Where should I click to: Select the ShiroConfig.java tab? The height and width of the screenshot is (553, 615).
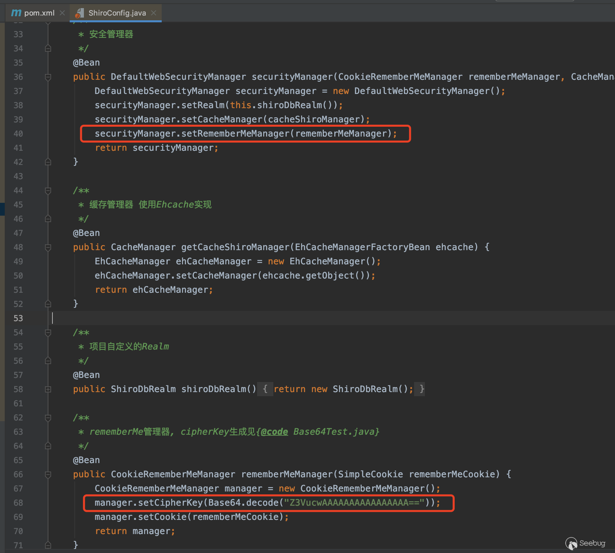click(117, 13)
